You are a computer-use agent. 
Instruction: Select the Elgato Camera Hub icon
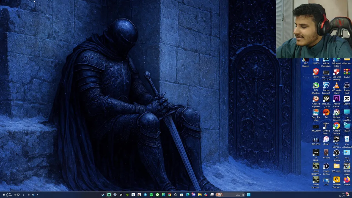[x=326, y=169]
